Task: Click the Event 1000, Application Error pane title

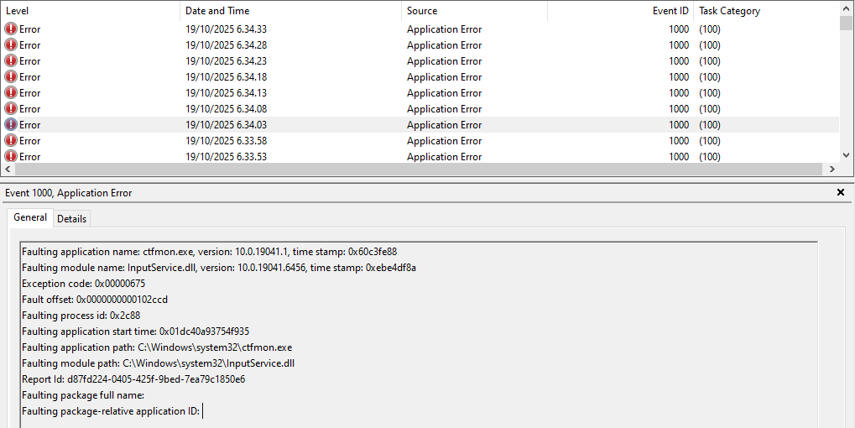Action: coord(68,192)
